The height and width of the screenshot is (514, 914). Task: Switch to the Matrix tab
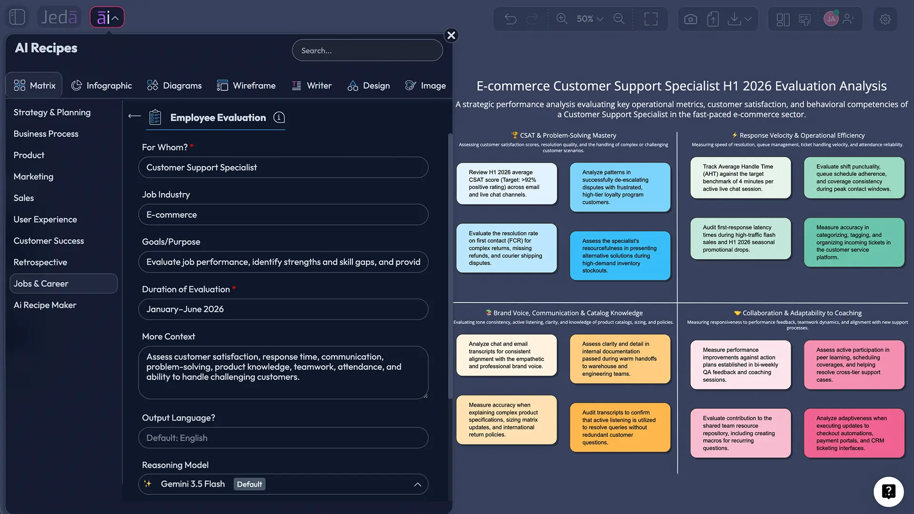34,85
